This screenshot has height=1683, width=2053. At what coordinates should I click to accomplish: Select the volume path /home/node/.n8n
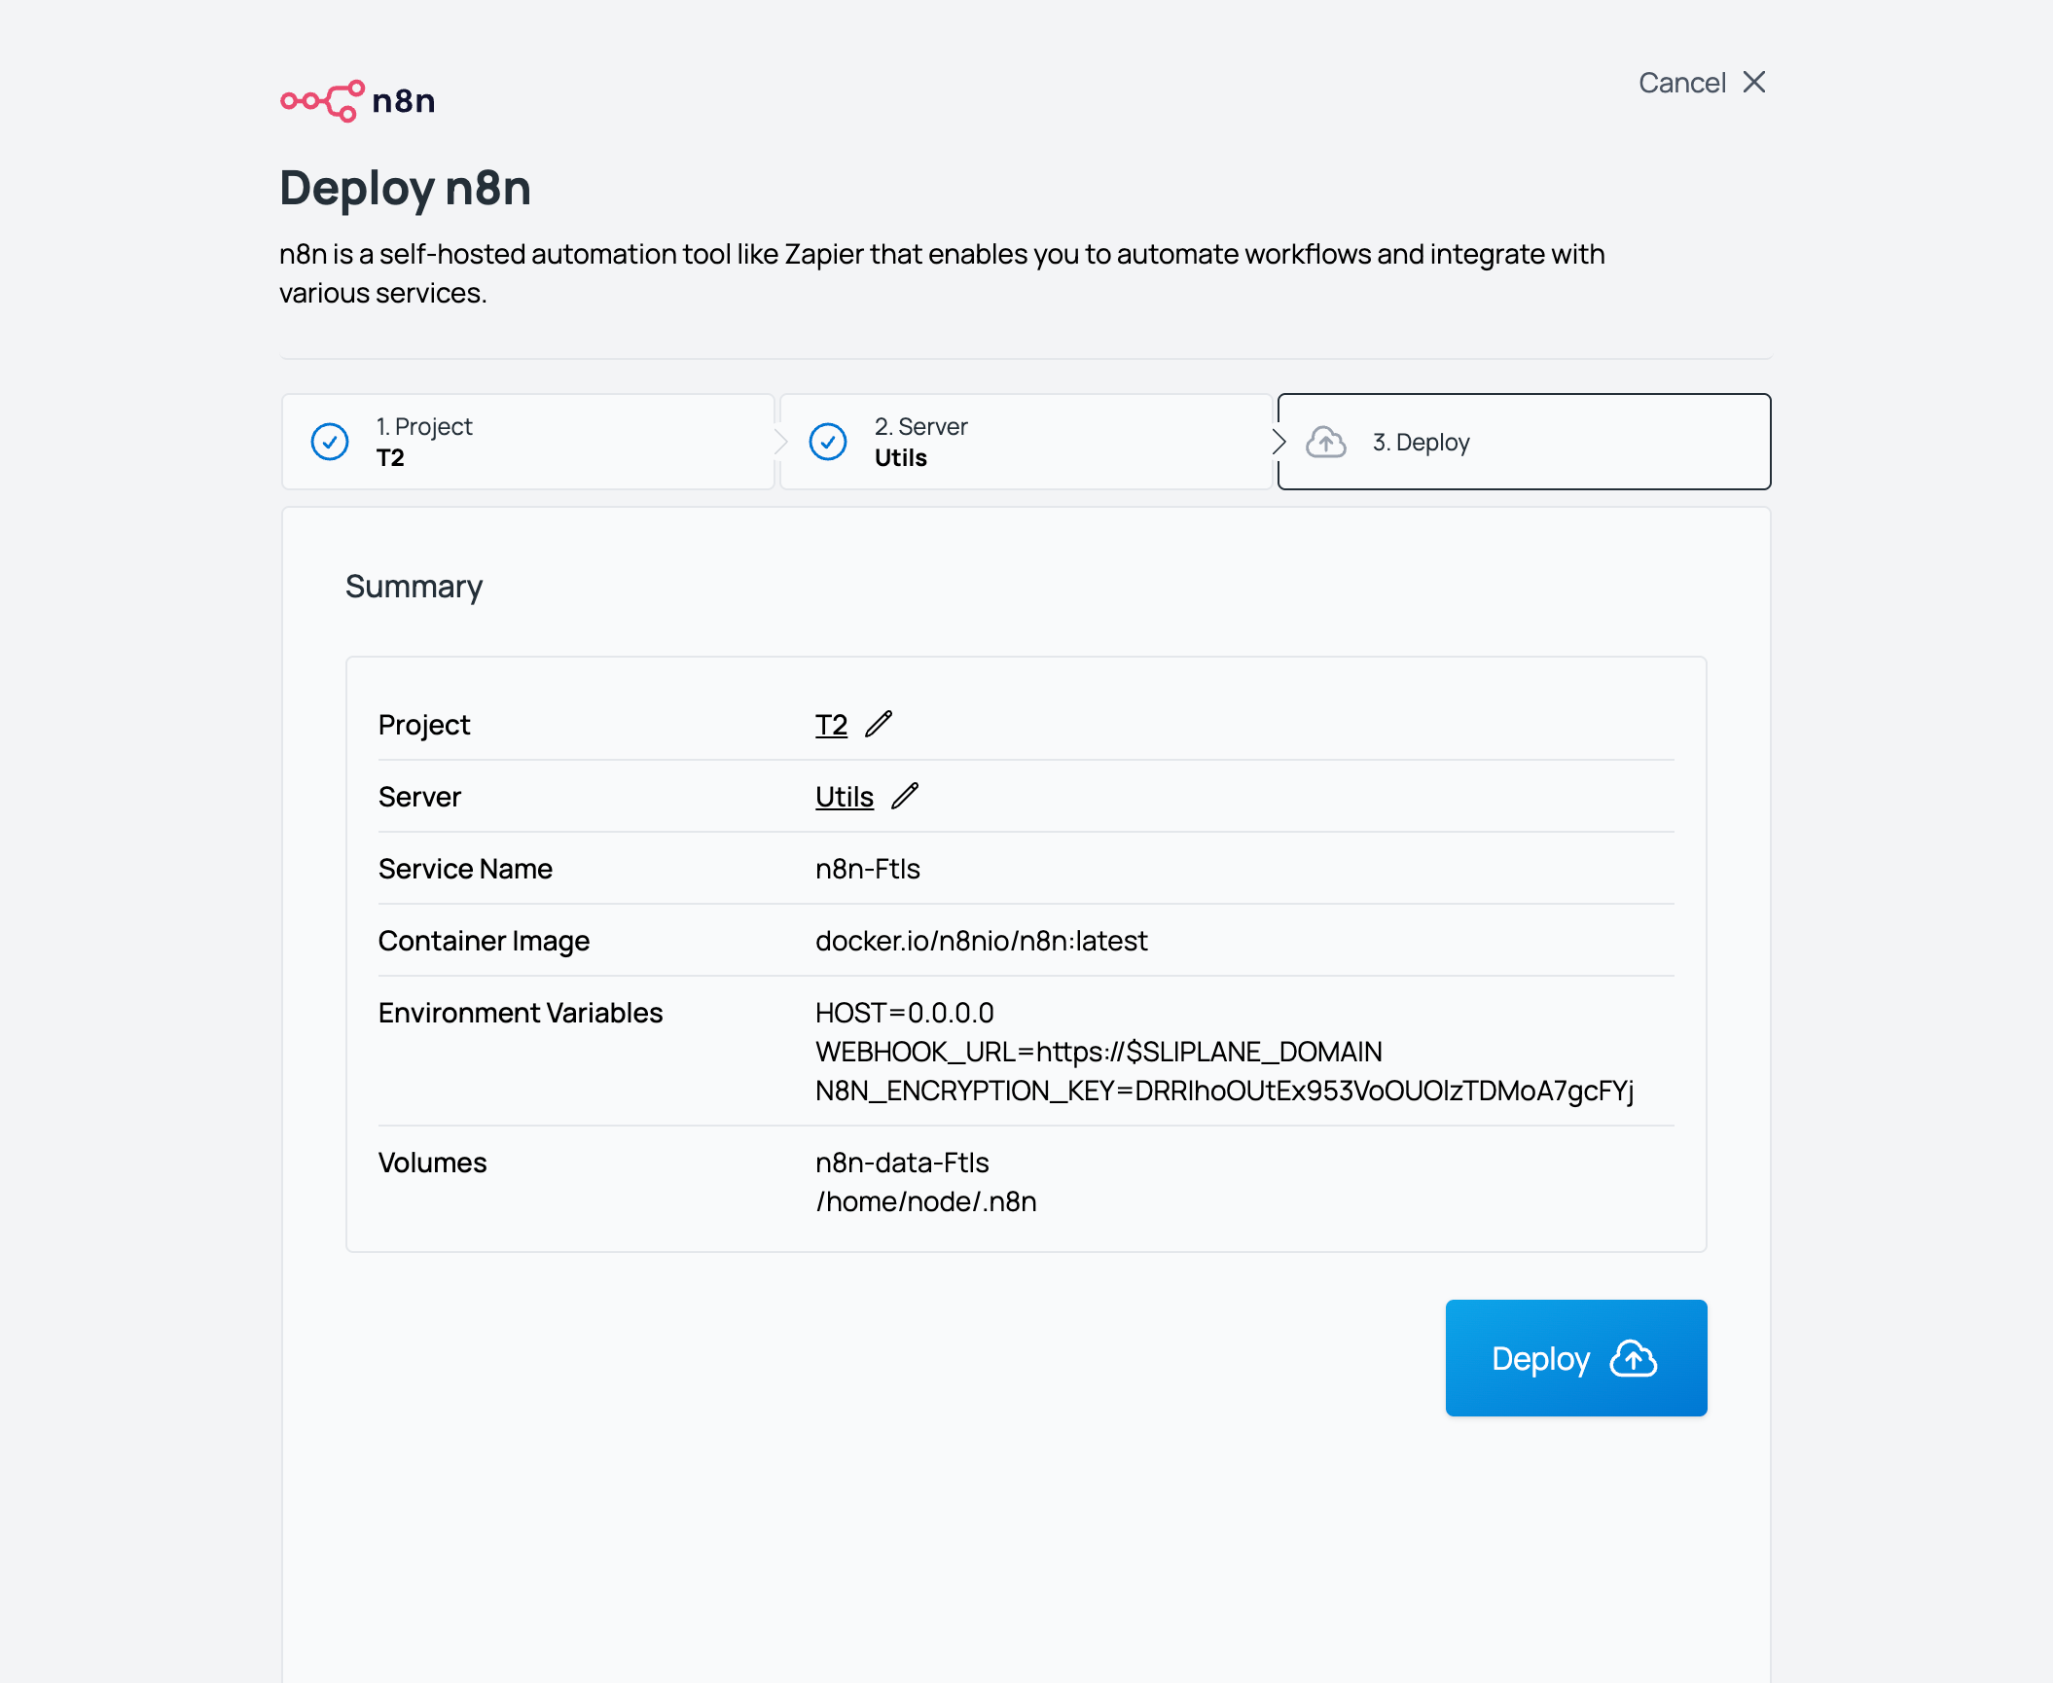pos(926,1201)
